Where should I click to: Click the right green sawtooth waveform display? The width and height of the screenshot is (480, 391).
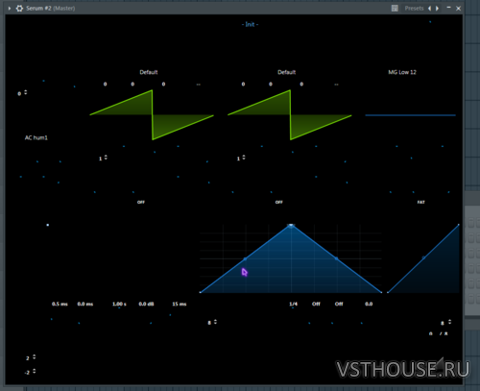click(290, 115)
